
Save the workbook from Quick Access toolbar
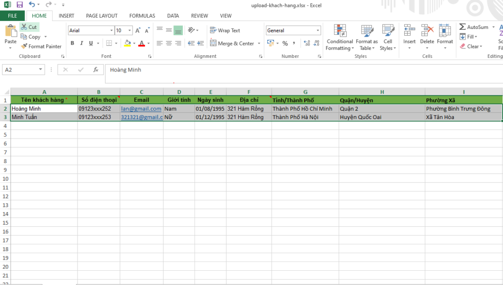tap(20, 4)
